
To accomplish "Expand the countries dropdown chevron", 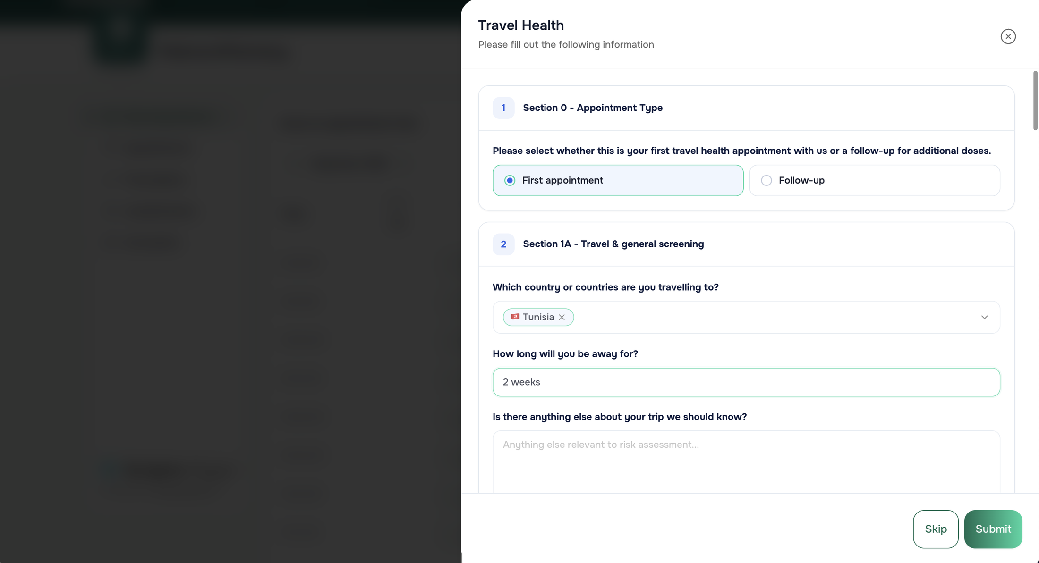I will pyautogui.click(x=984, y=317).
